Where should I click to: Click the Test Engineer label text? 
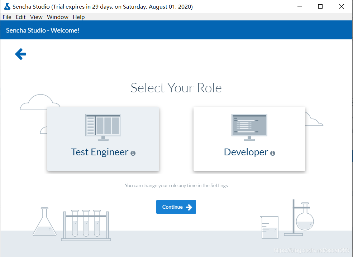coord(100,152)
